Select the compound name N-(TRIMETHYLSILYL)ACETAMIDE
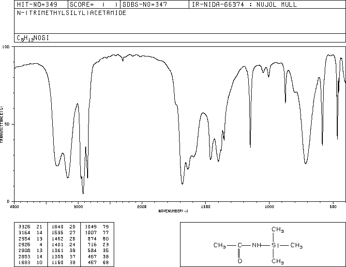 pos(72,13)
